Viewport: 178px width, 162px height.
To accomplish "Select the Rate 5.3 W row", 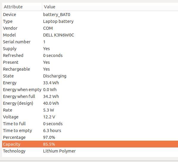I will (90, 110).
